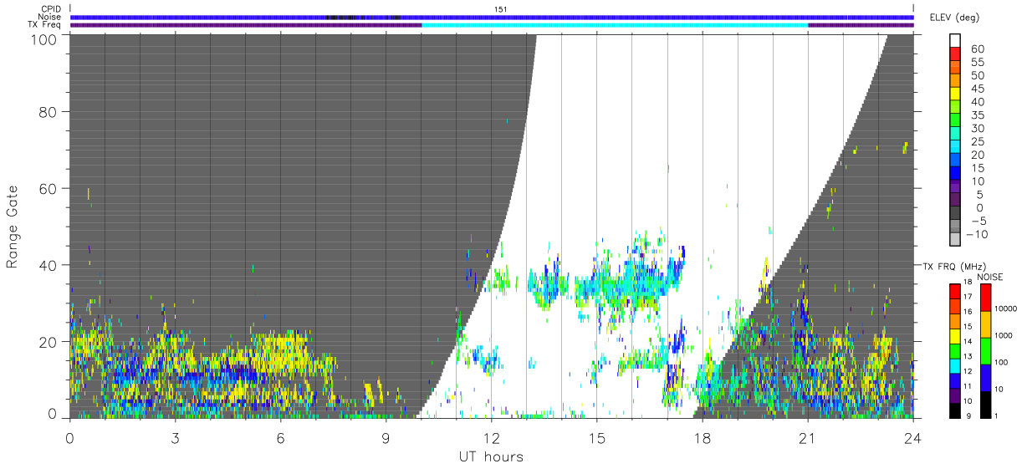The height and width of the screenshot is (474, 1027).
Task: Click the 18 label in TX FRQ legend
Action: pos(968,283)
